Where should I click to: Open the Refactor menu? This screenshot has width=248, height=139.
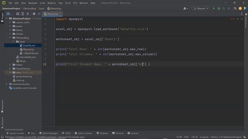pos(52,3)
